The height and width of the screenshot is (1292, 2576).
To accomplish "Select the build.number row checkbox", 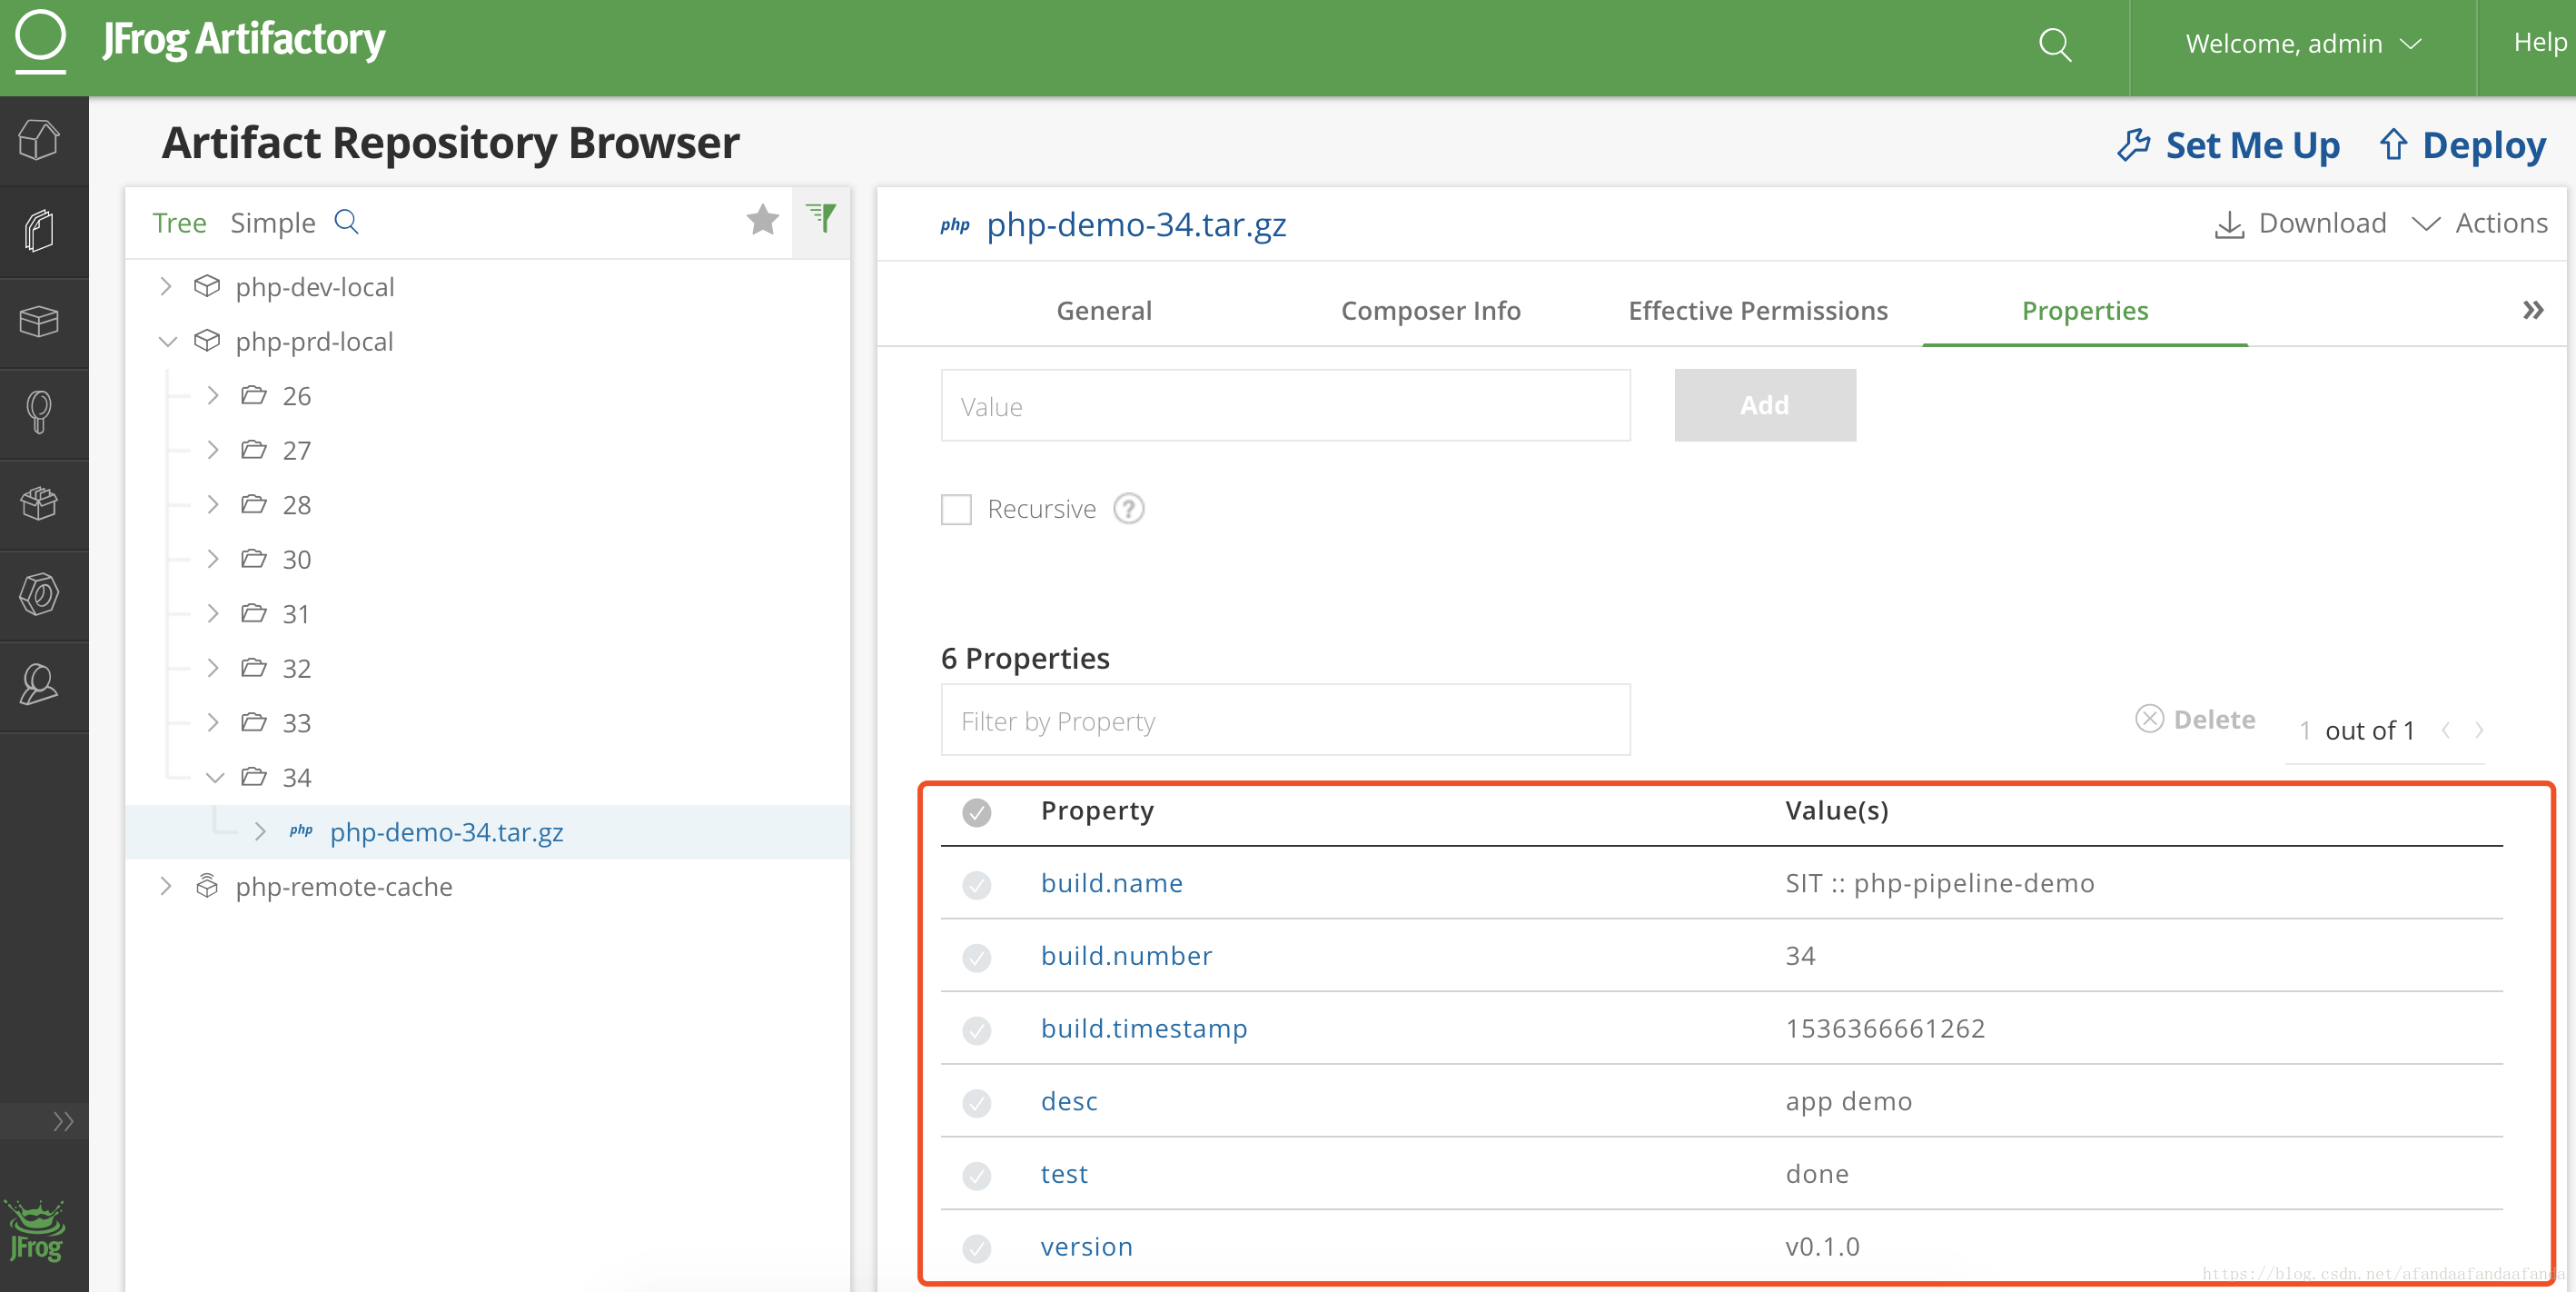I will click(977, 957).
